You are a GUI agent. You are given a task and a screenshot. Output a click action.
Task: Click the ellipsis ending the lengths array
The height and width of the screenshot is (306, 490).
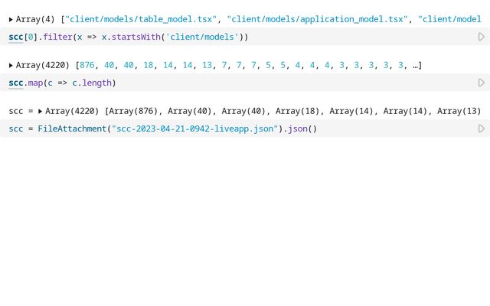pyautogui.click(x=416, y=65)
